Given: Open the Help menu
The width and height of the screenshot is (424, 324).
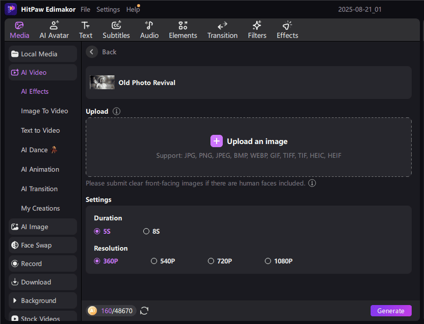Looking at the screenshot, I should [133, 9].
